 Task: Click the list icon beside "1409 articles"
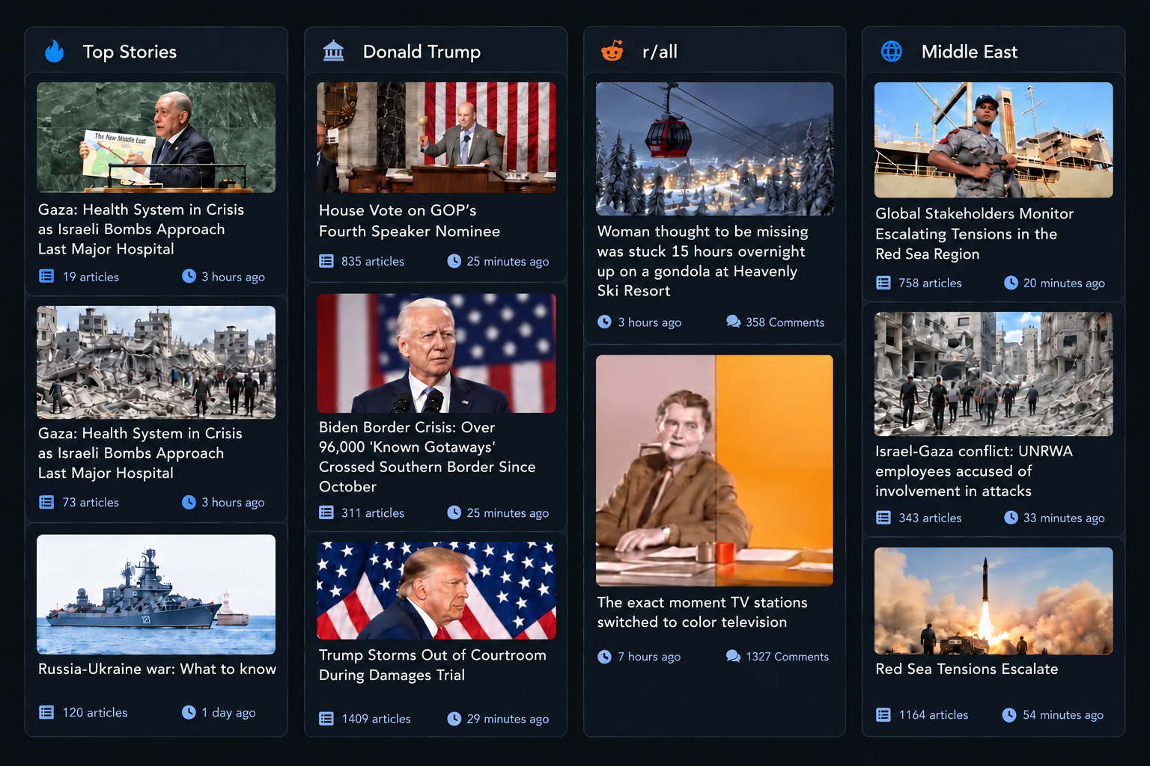tap(326, 719)
